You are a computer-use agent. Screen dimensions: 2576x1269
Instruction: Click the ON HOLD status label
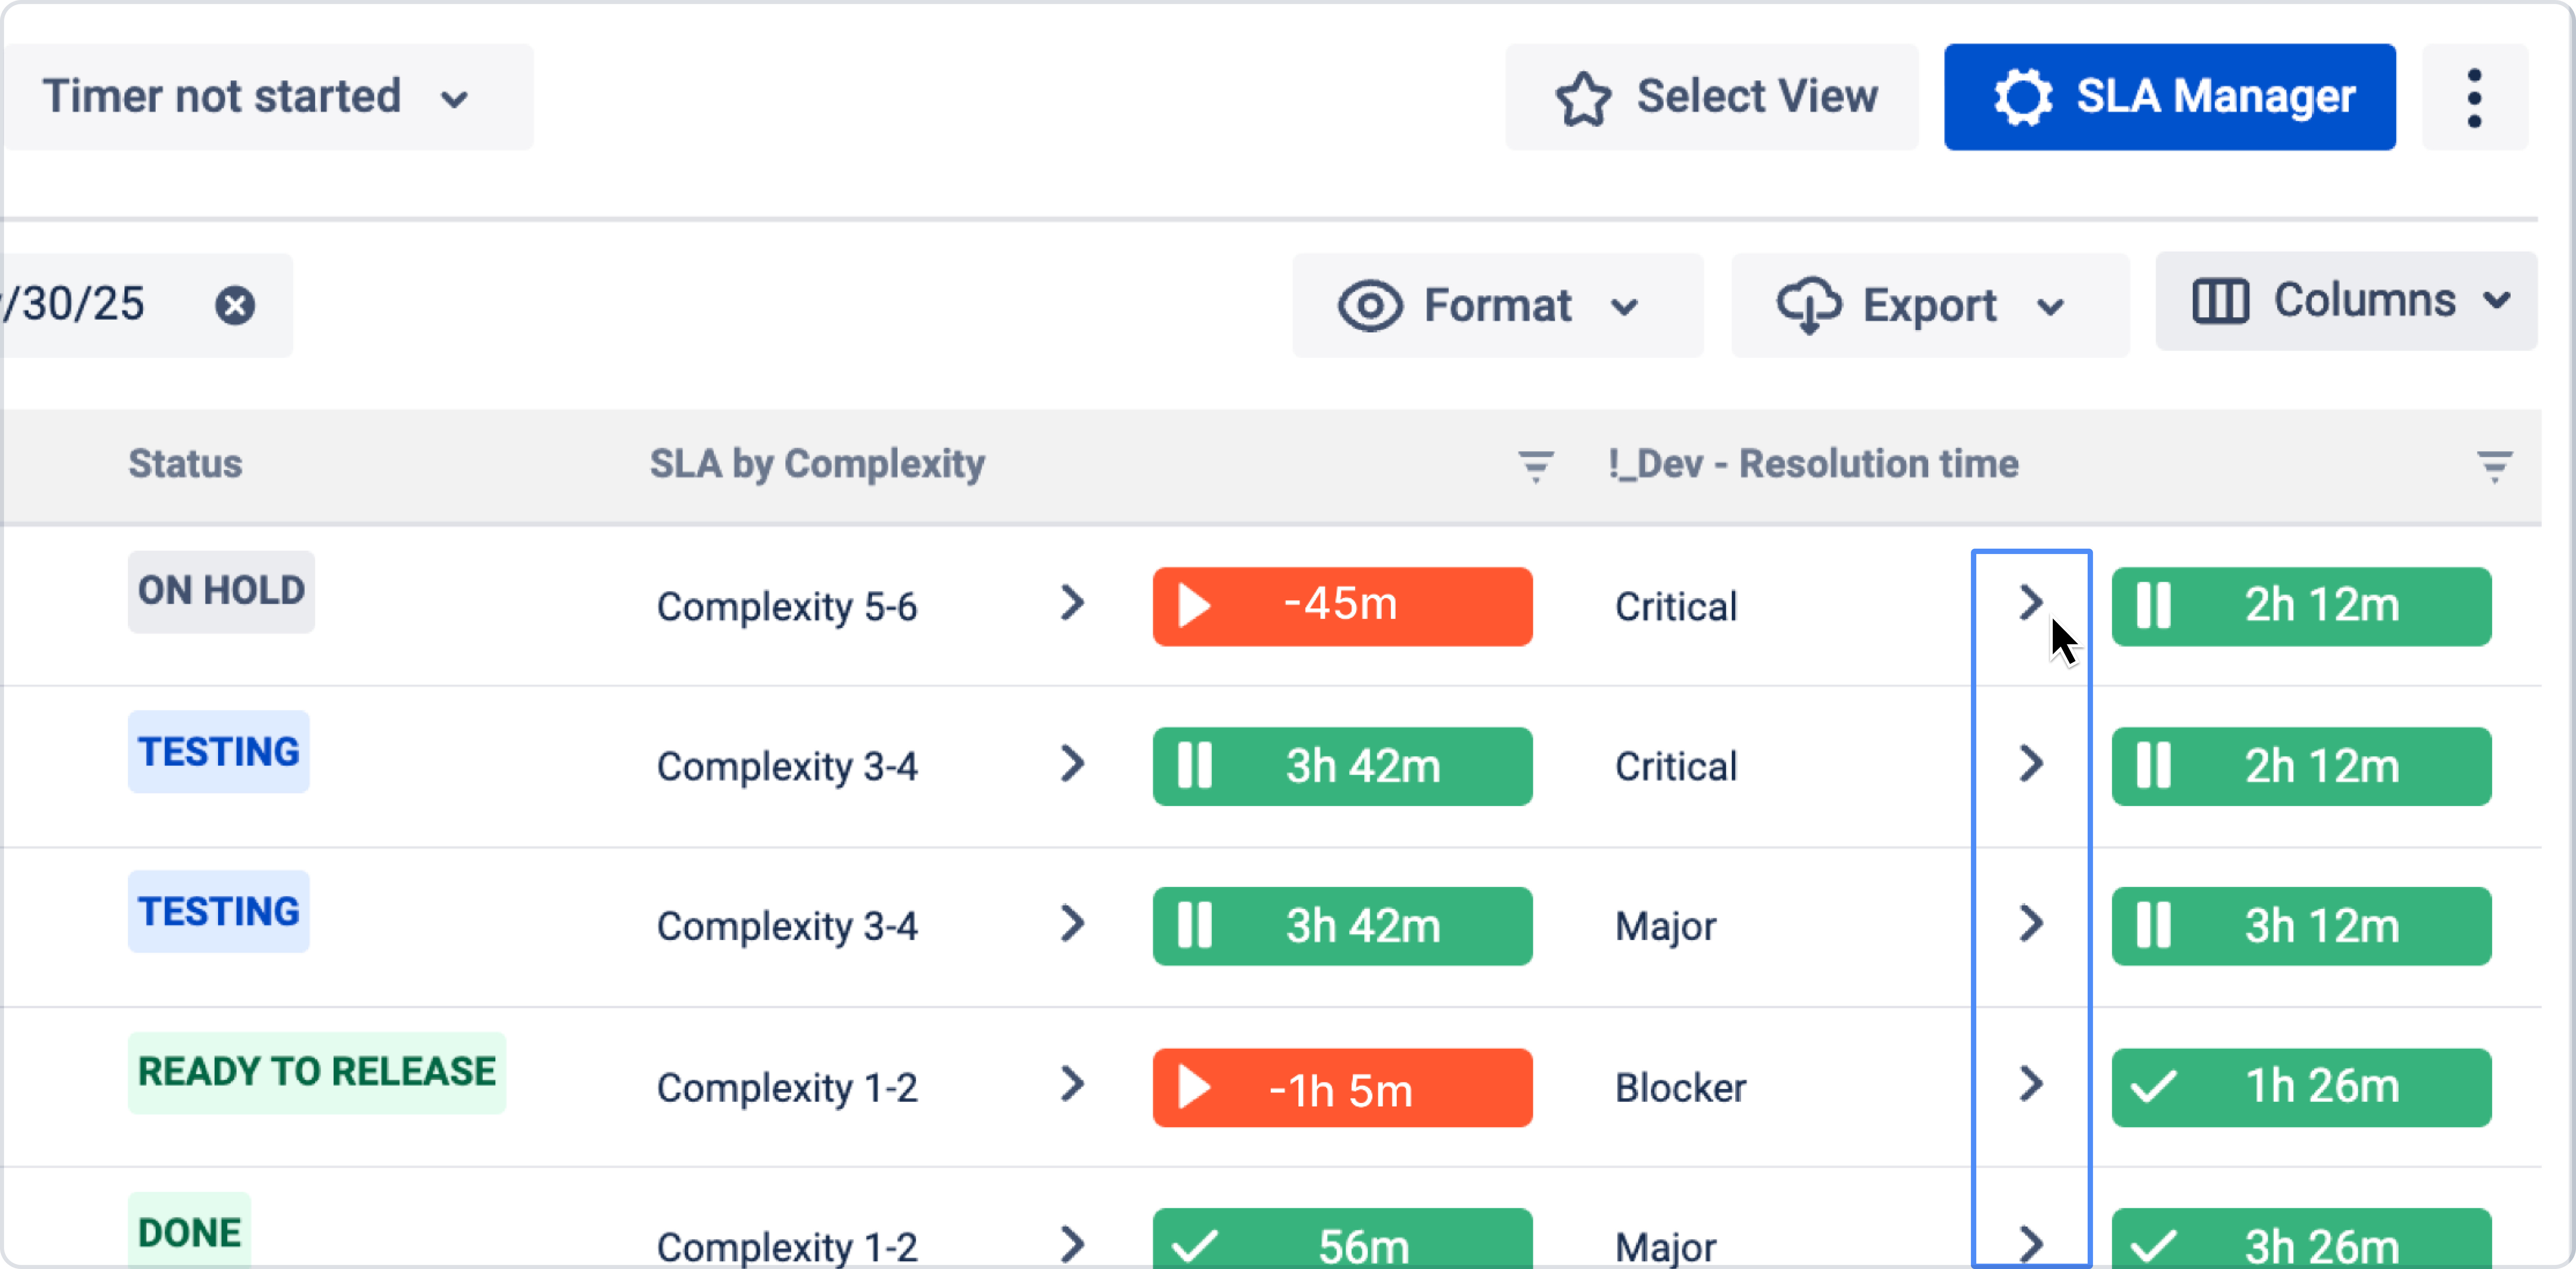click(221, 591)
